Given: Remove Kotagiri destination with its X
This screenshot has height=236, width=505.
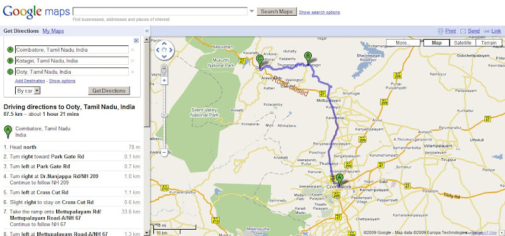Looking at the screenshot, I should [133, 61].
